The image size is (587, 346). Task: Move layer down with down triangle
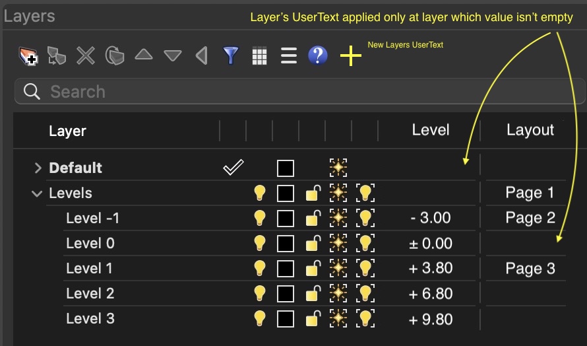[x=173, y=56]
